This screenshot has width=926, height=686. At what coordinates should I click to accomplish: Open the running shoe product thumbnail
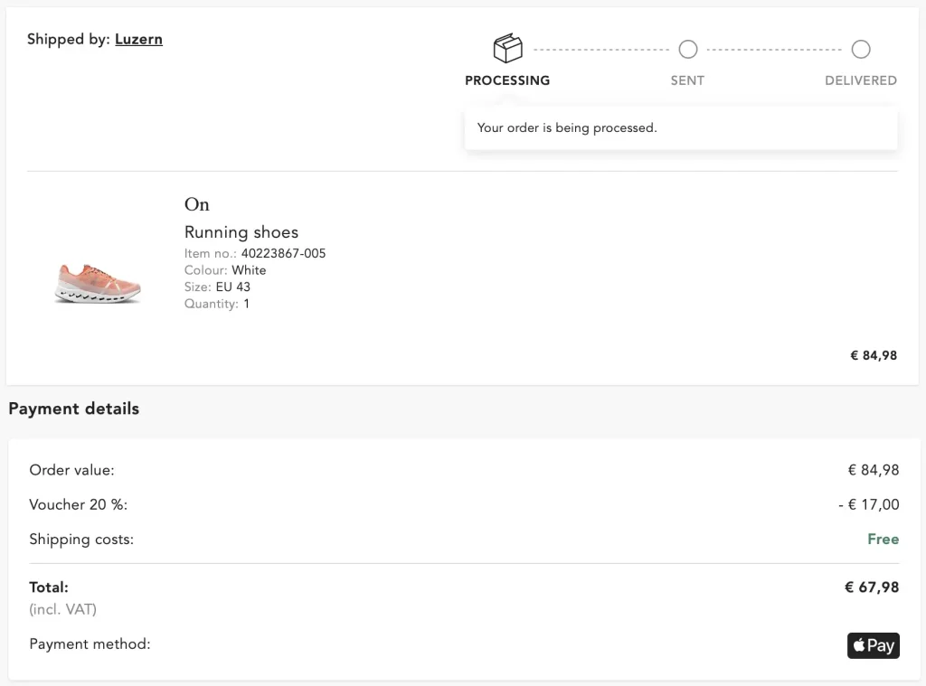pos(98,284)
